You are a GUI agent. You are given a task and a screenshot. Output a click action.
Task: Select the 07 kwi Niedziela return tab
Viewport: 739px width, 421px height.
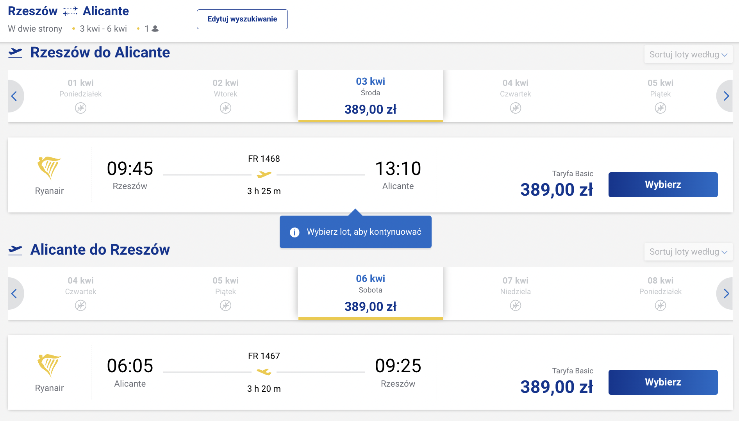515,293
